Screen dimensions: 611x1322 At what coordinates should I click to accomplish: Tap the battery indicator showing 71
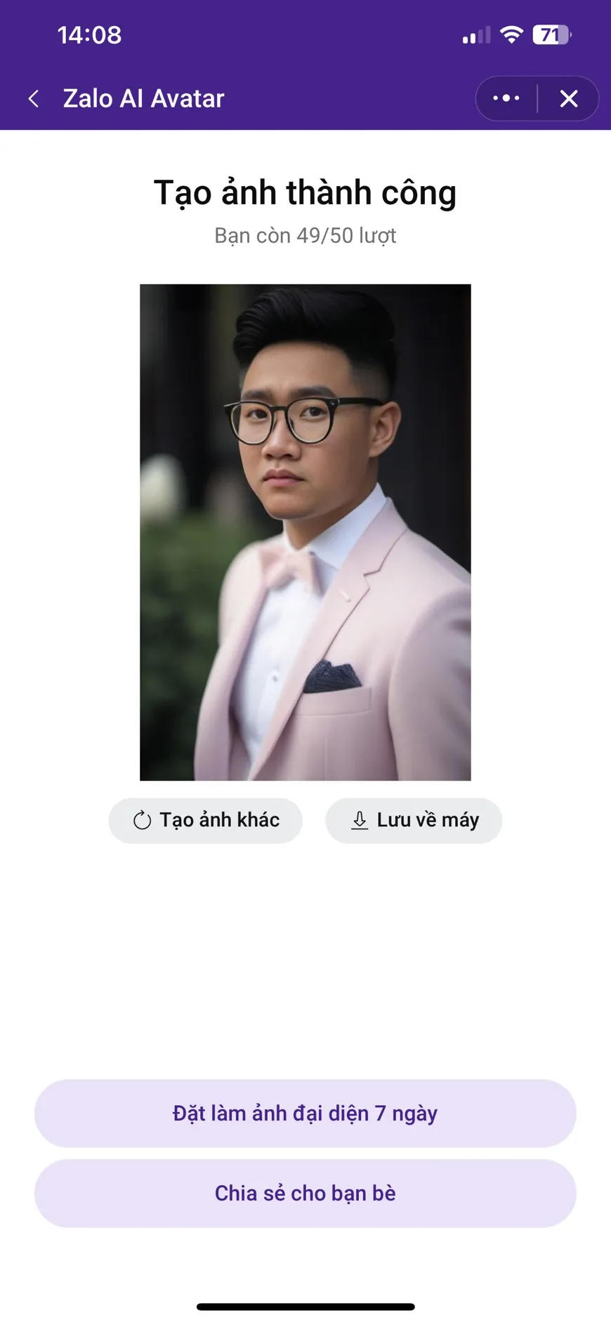pyautogui.click(x=552, y=34)
